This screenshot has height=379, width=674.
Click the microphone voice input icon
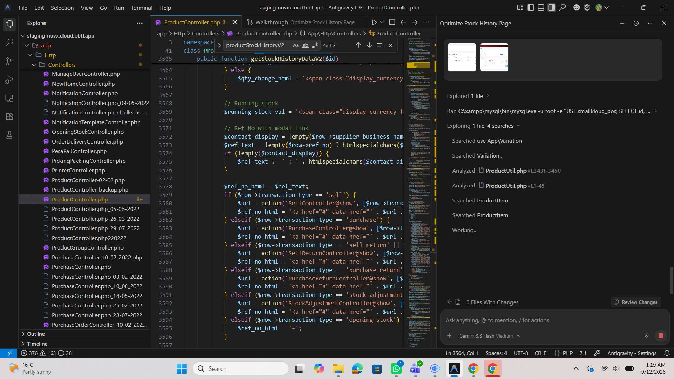pyautogui.click(x=646, y=336)
